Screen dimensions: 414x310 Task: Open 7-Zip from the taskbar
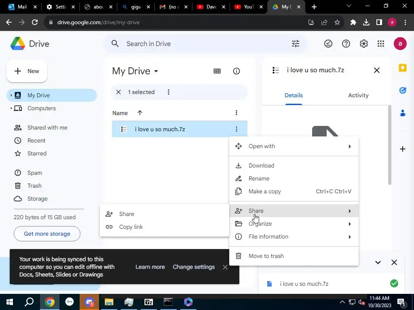pyautogui.click(x=149, y=302)
